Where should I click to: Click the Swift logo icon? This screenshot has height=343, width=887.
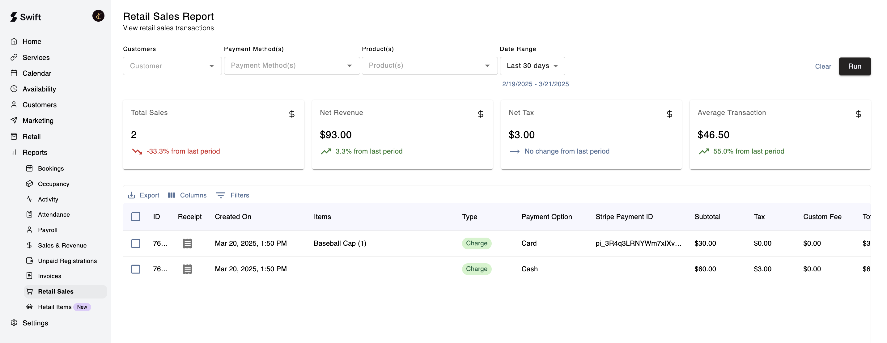(x=14, y=17)
